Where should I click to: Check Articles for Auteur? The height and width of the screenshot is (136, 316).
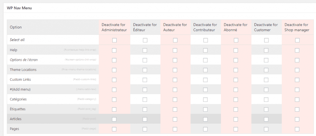(175, 119)
